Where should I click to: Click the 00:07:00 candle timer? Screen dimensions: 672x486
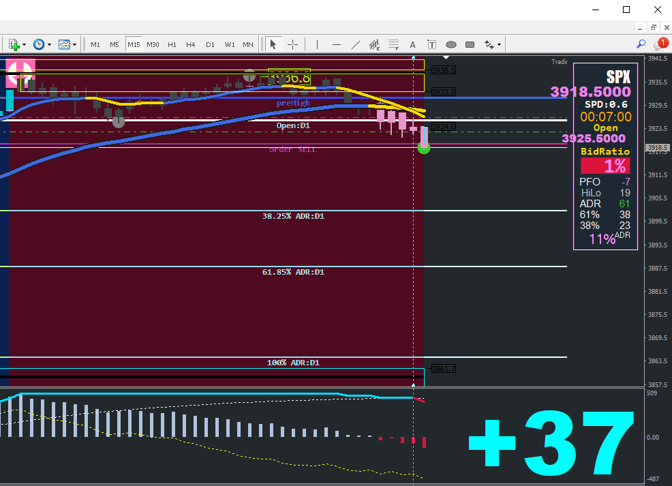pos(606,117)
